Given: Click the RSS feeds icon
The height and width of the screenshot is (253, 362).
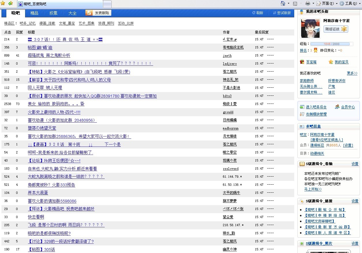Looking at the screenshot, I should 295,4.
